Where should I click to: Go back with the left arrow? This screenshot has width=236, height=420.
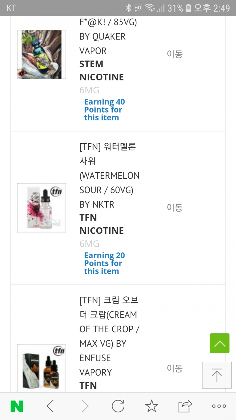click(x=50, y=406)
